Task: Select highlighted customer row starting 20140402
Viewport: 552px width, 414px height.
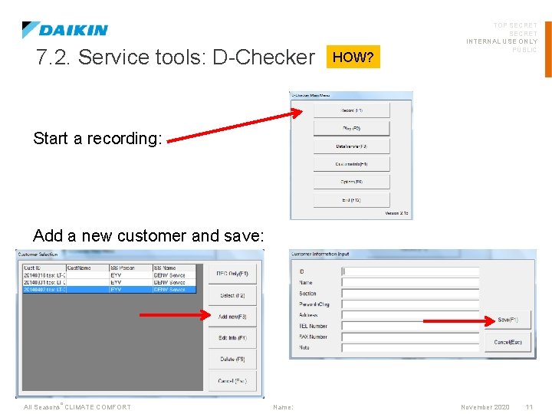Action: pyautogui.click(x=109, y=289)
